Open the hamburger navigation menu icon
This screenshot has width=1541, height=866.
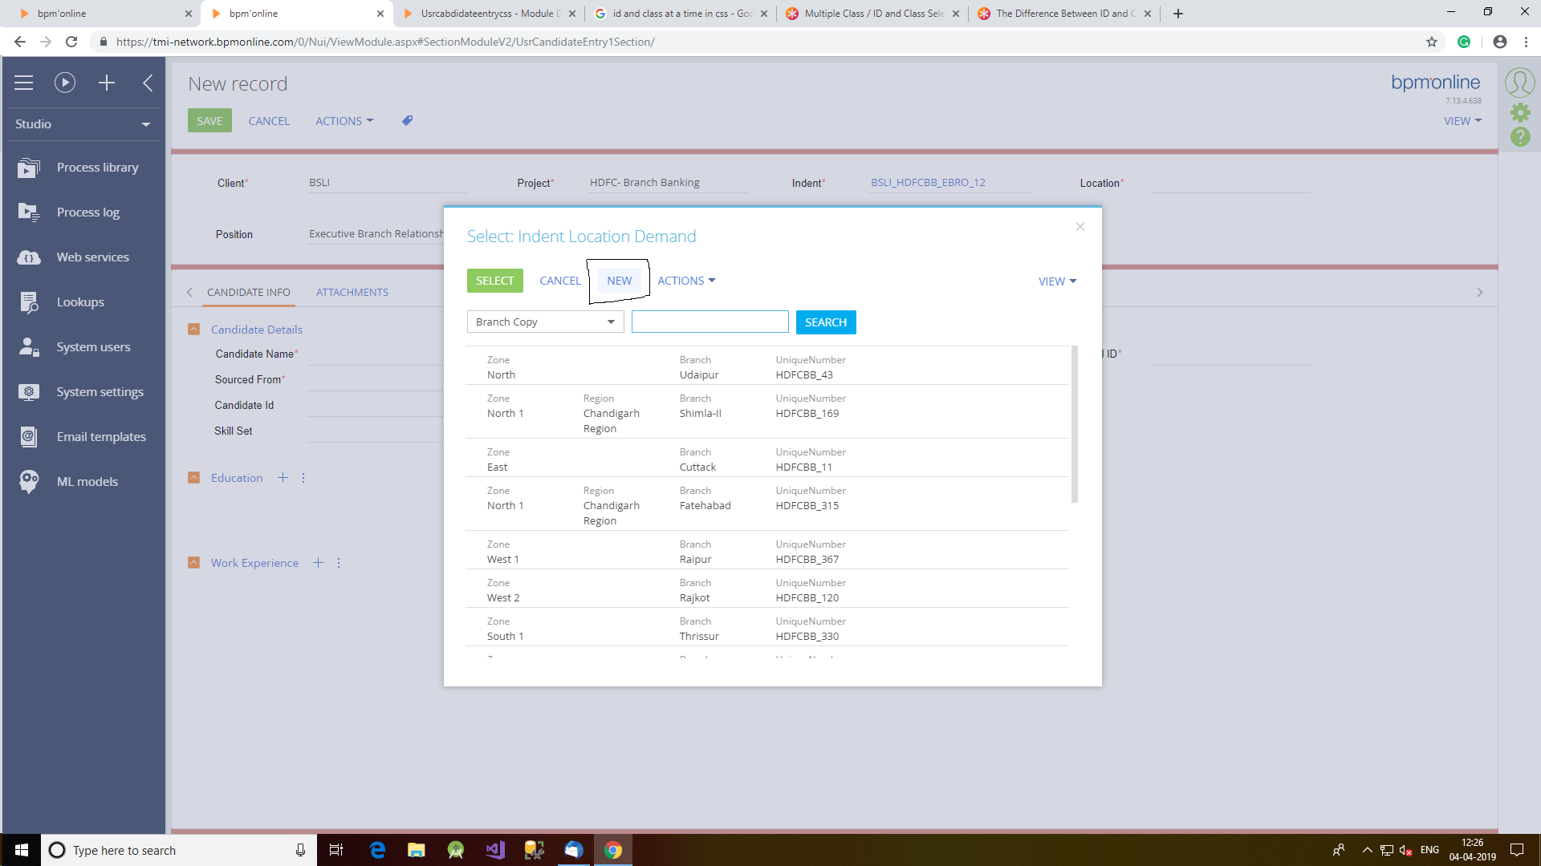click(23, 83)
